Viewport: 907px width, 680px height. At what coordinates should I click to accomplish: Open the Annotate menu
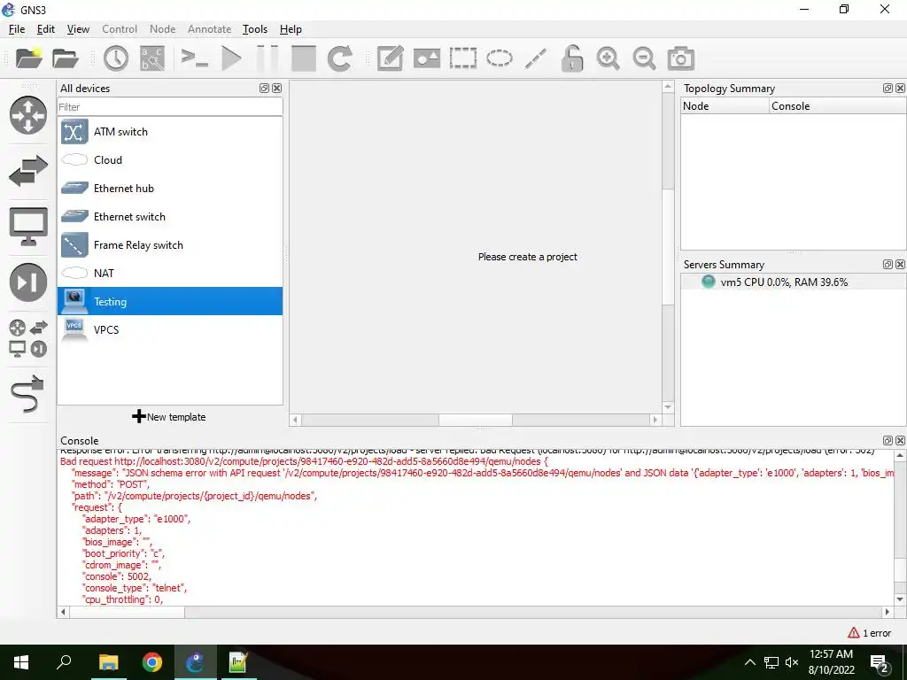click(x=209, y=29)
